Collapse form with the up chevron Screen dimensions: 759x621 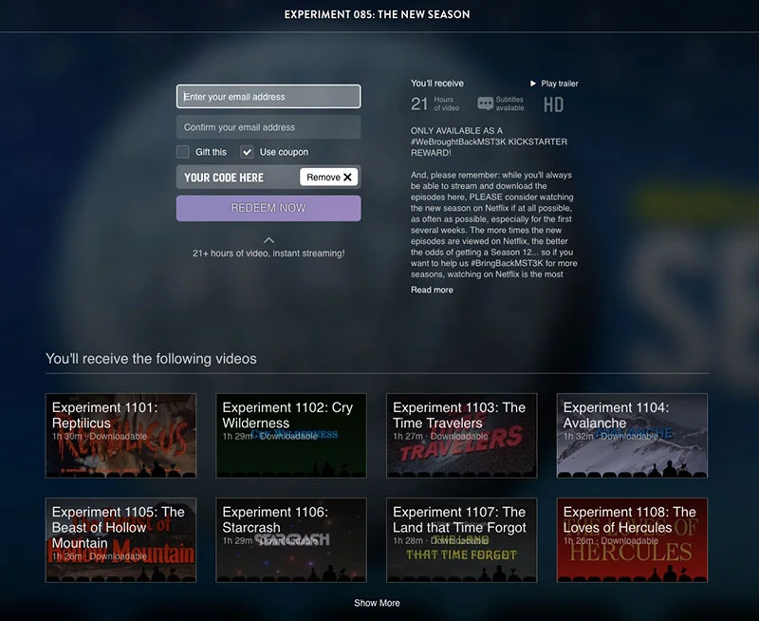[268, 240]
